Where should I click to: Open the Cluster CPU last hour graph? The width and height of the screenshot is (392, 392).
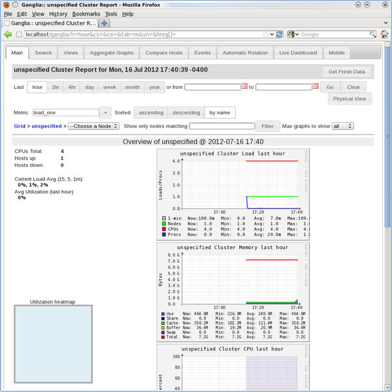(x=233, y=367)
